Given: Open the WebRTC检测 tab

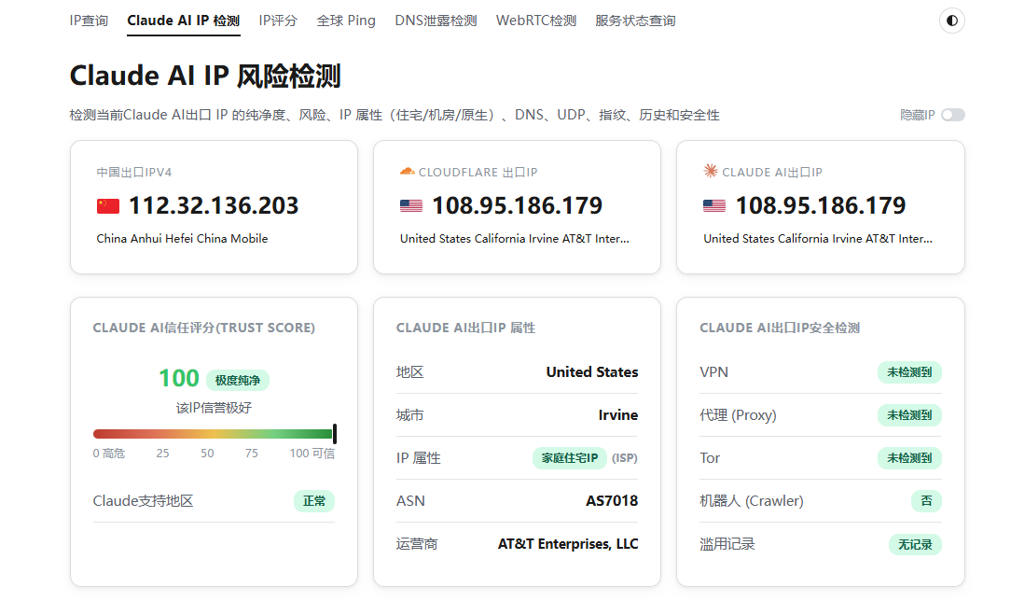Looking at the screenshot, I should tap(535, 21).
